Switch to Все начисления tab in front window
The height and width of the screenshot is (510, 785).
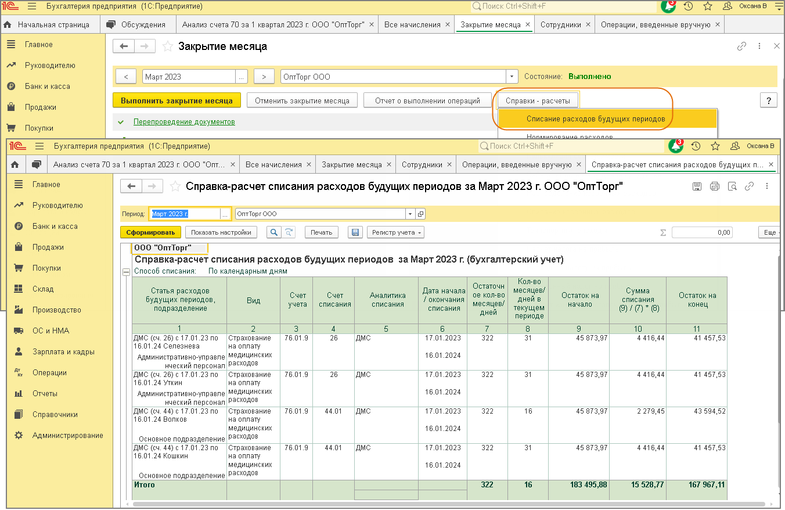point(273,165)
